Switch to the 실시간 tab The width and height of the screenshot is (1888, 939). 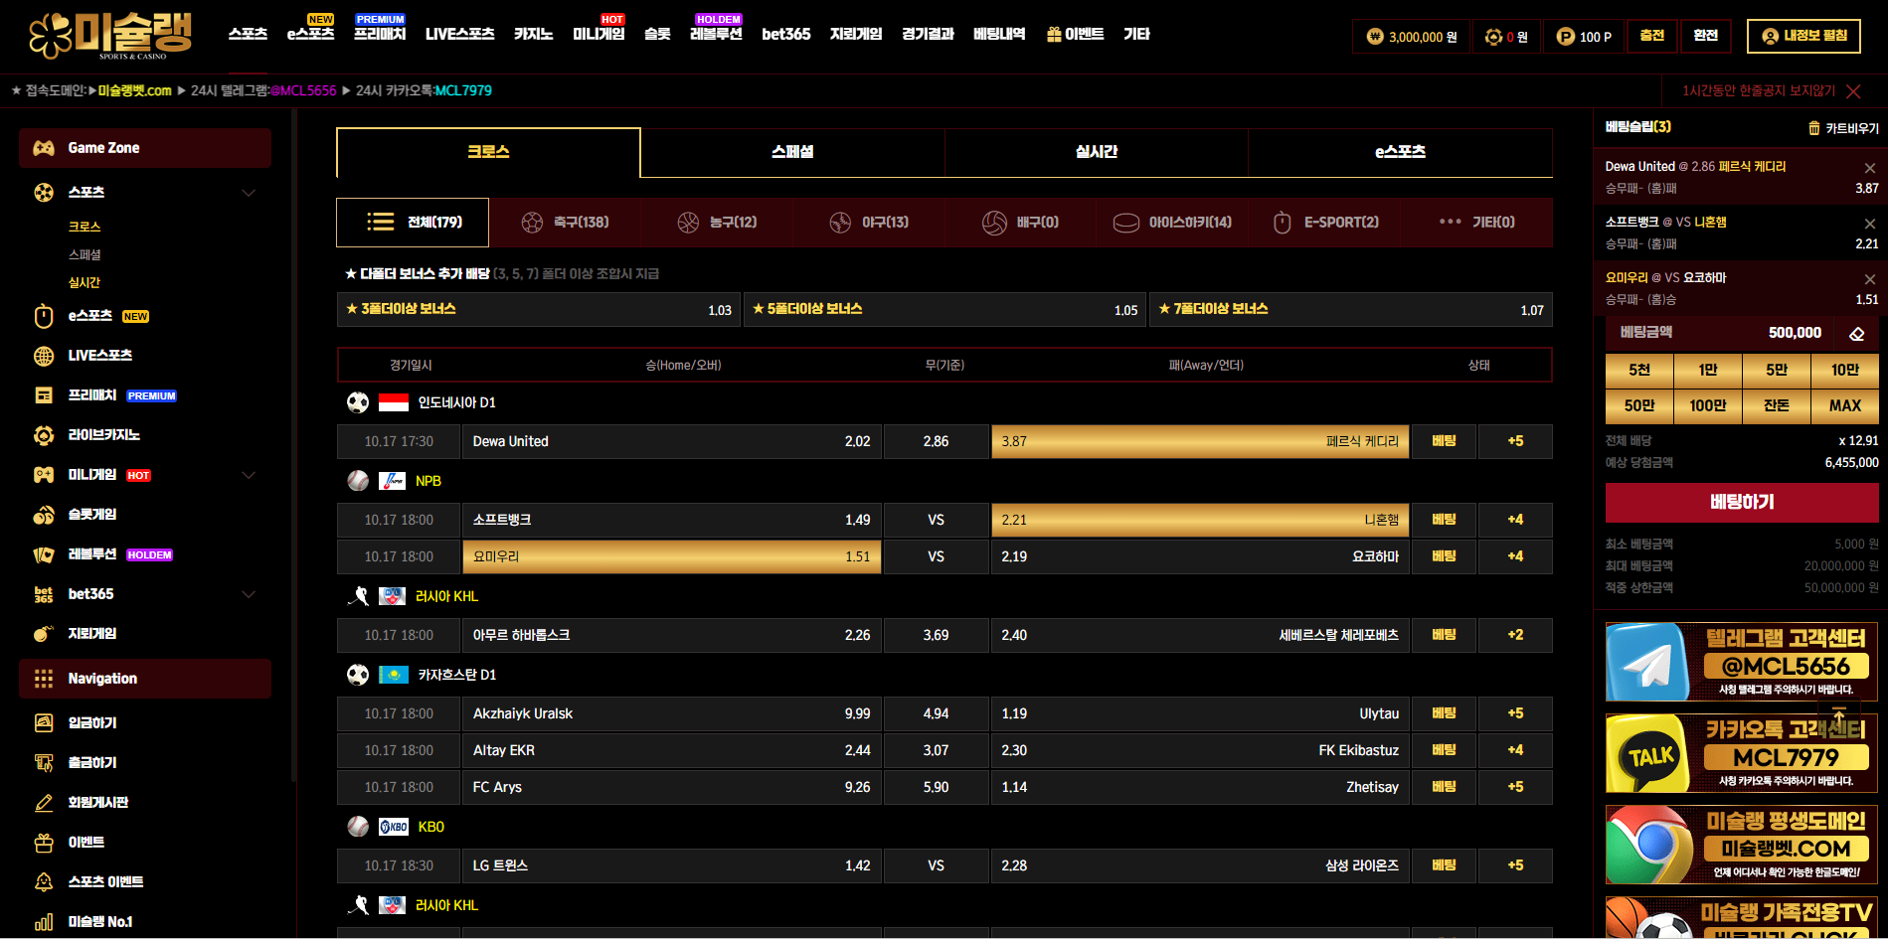1097,152
